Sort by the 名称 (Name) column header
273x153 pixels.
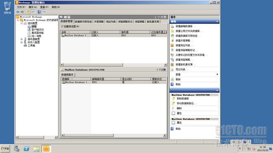click(x=75, y=32)
